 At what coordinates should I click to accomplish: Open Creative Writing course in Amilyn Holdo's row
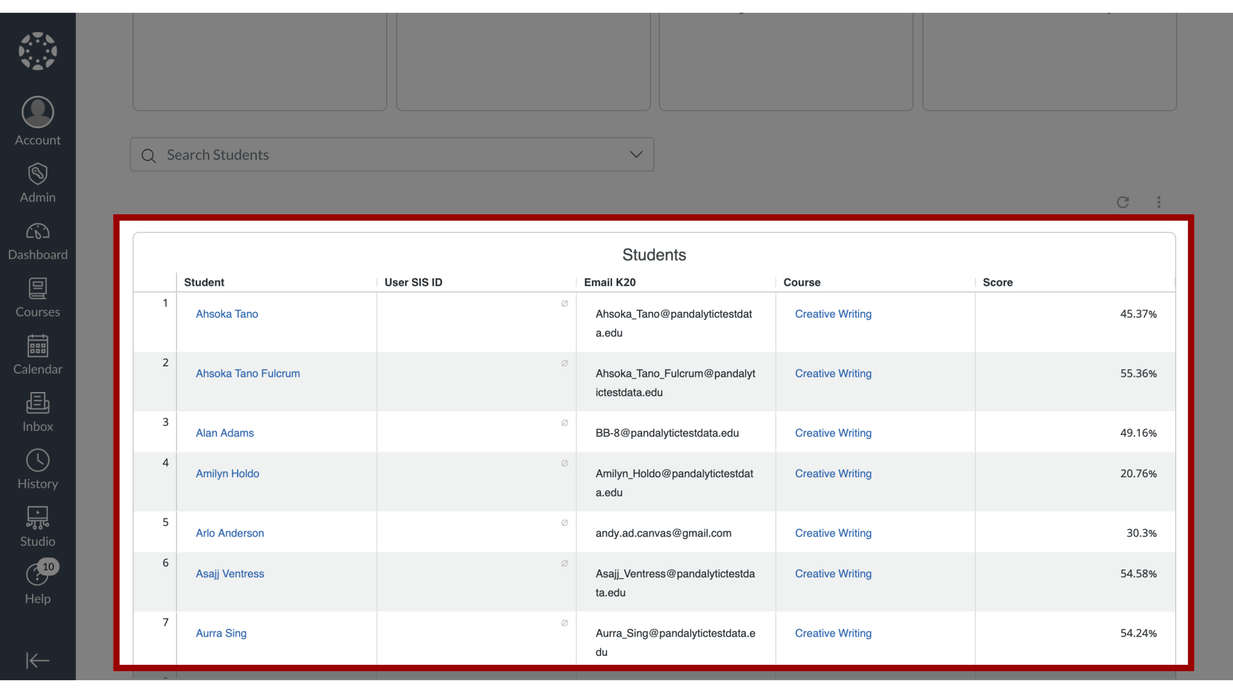[x=833, y=474]
